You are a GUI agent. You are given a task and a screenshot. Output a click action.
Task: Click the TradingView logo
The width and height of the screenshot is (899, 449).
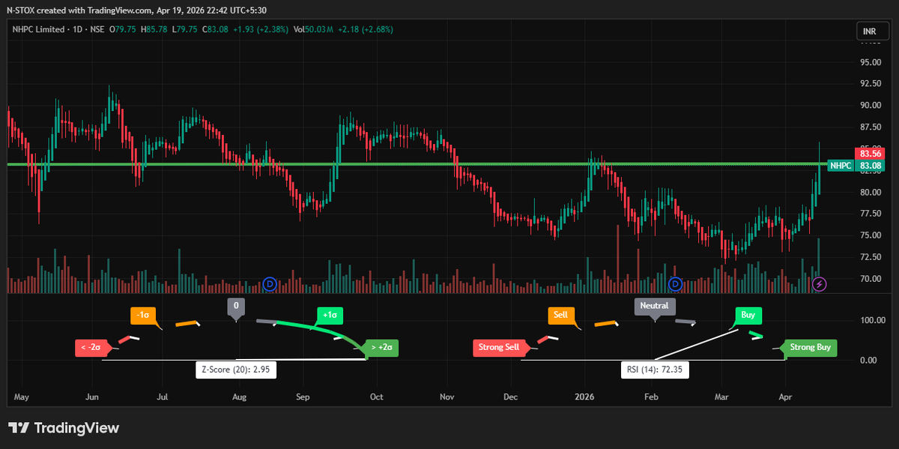pyautogui.click(x=64, y=428)
